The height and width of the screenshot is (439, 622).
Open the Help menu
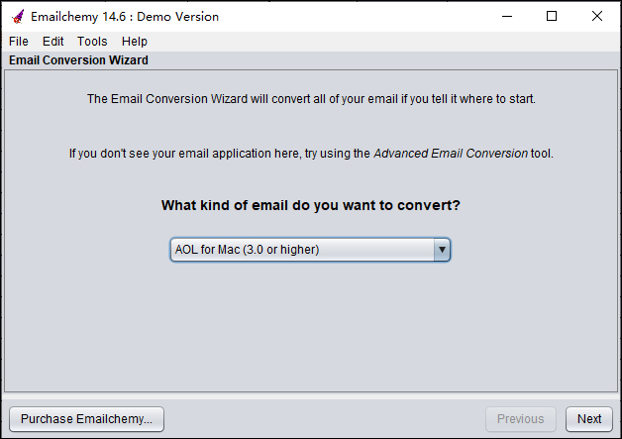click(x=135, y=42)
